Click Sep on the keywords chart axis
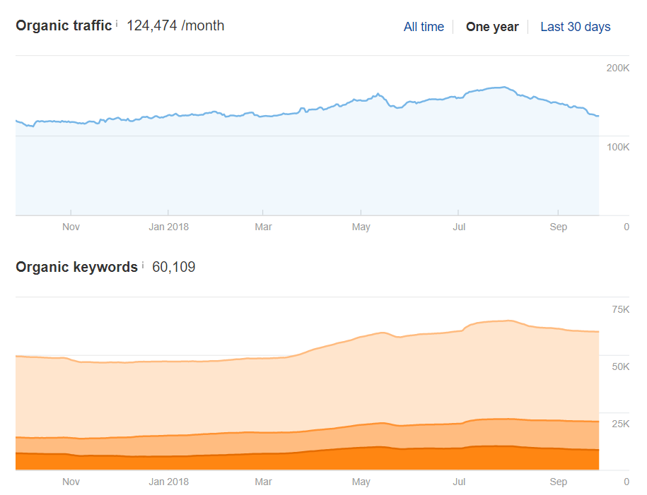The height and width of the screenshot is (495, 647). click(x=559, y=482)
